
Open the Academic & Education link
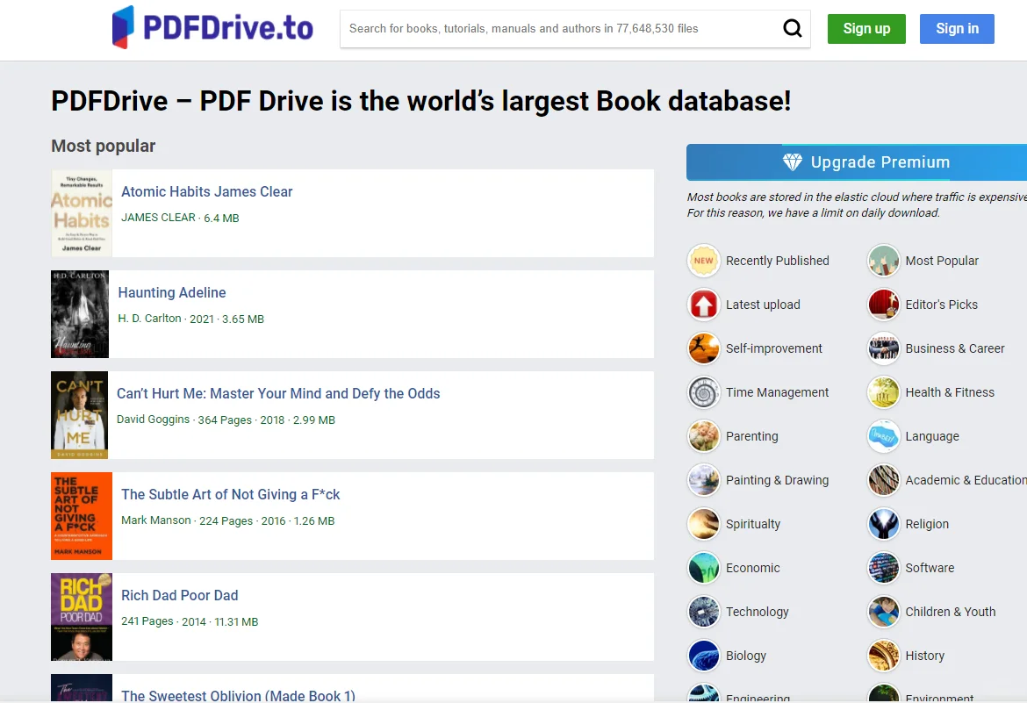(966, 480)
